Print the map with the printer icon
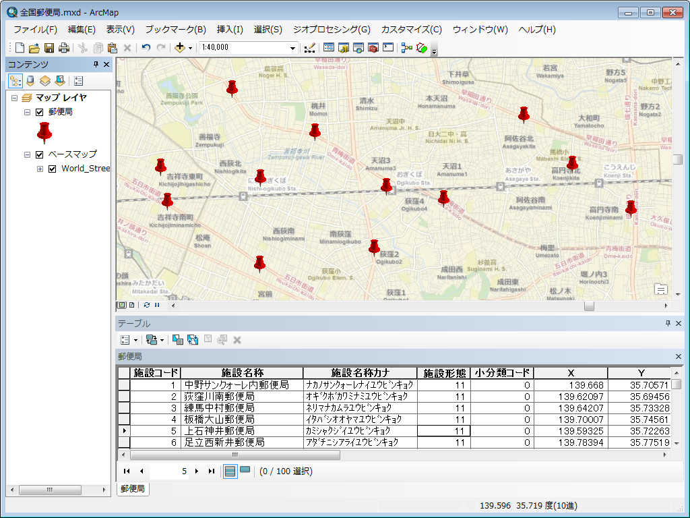Screen dimensions: 690x518 click(64, 48)
